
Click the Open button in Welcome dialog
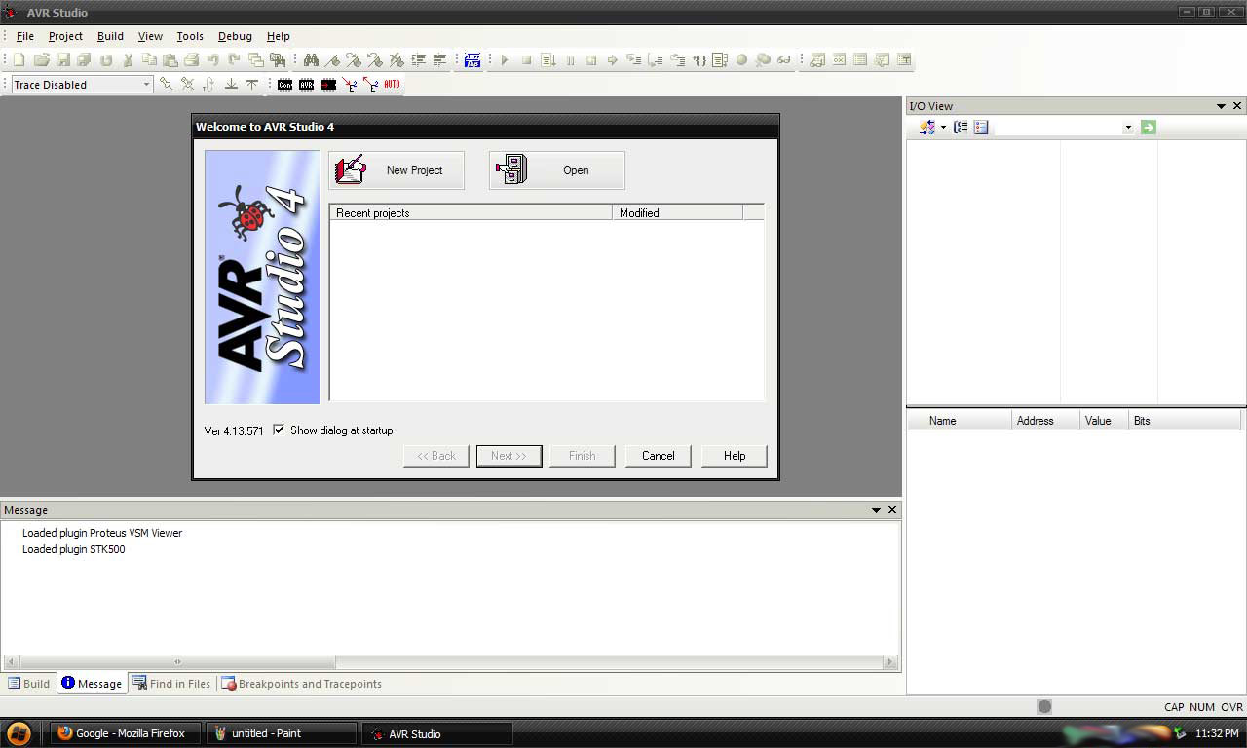[x=557, y=170]
